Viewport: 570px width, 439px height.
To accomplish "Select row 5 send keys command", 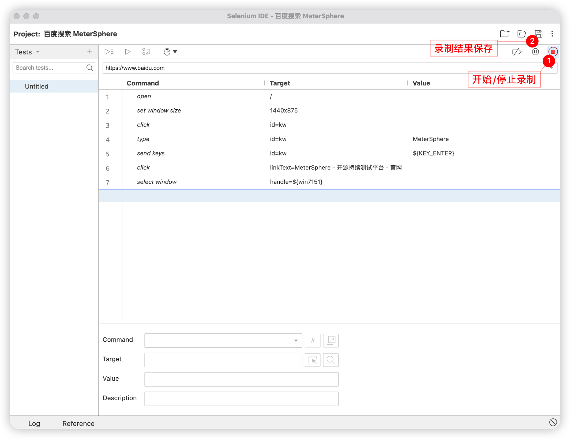I will 329,153.
